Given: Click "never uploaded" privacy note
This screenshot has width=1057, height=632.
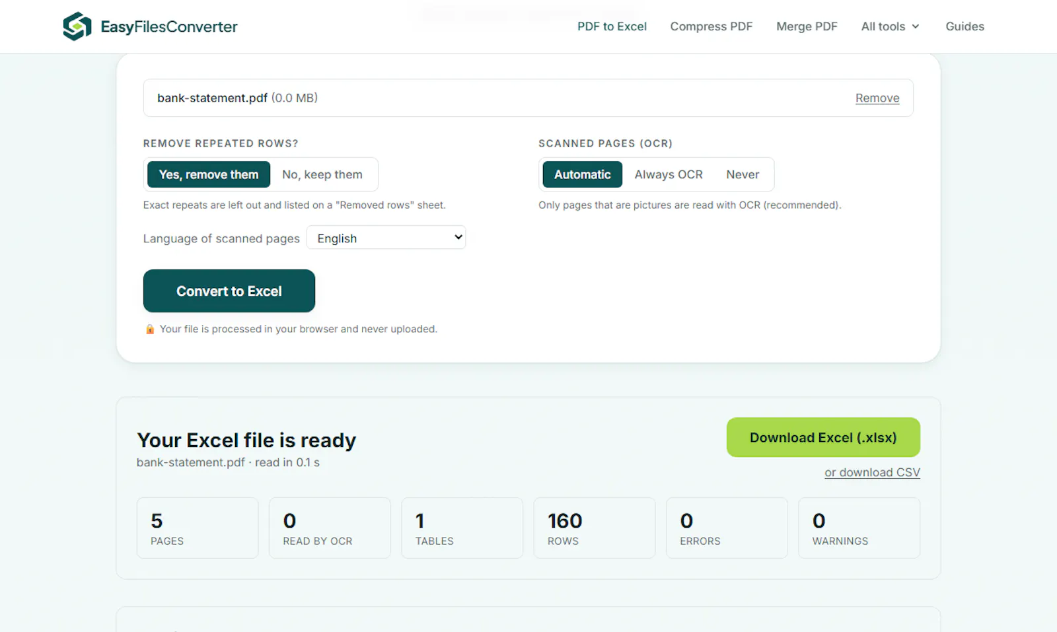Looking at the screenshot, I should click(299, 329).
